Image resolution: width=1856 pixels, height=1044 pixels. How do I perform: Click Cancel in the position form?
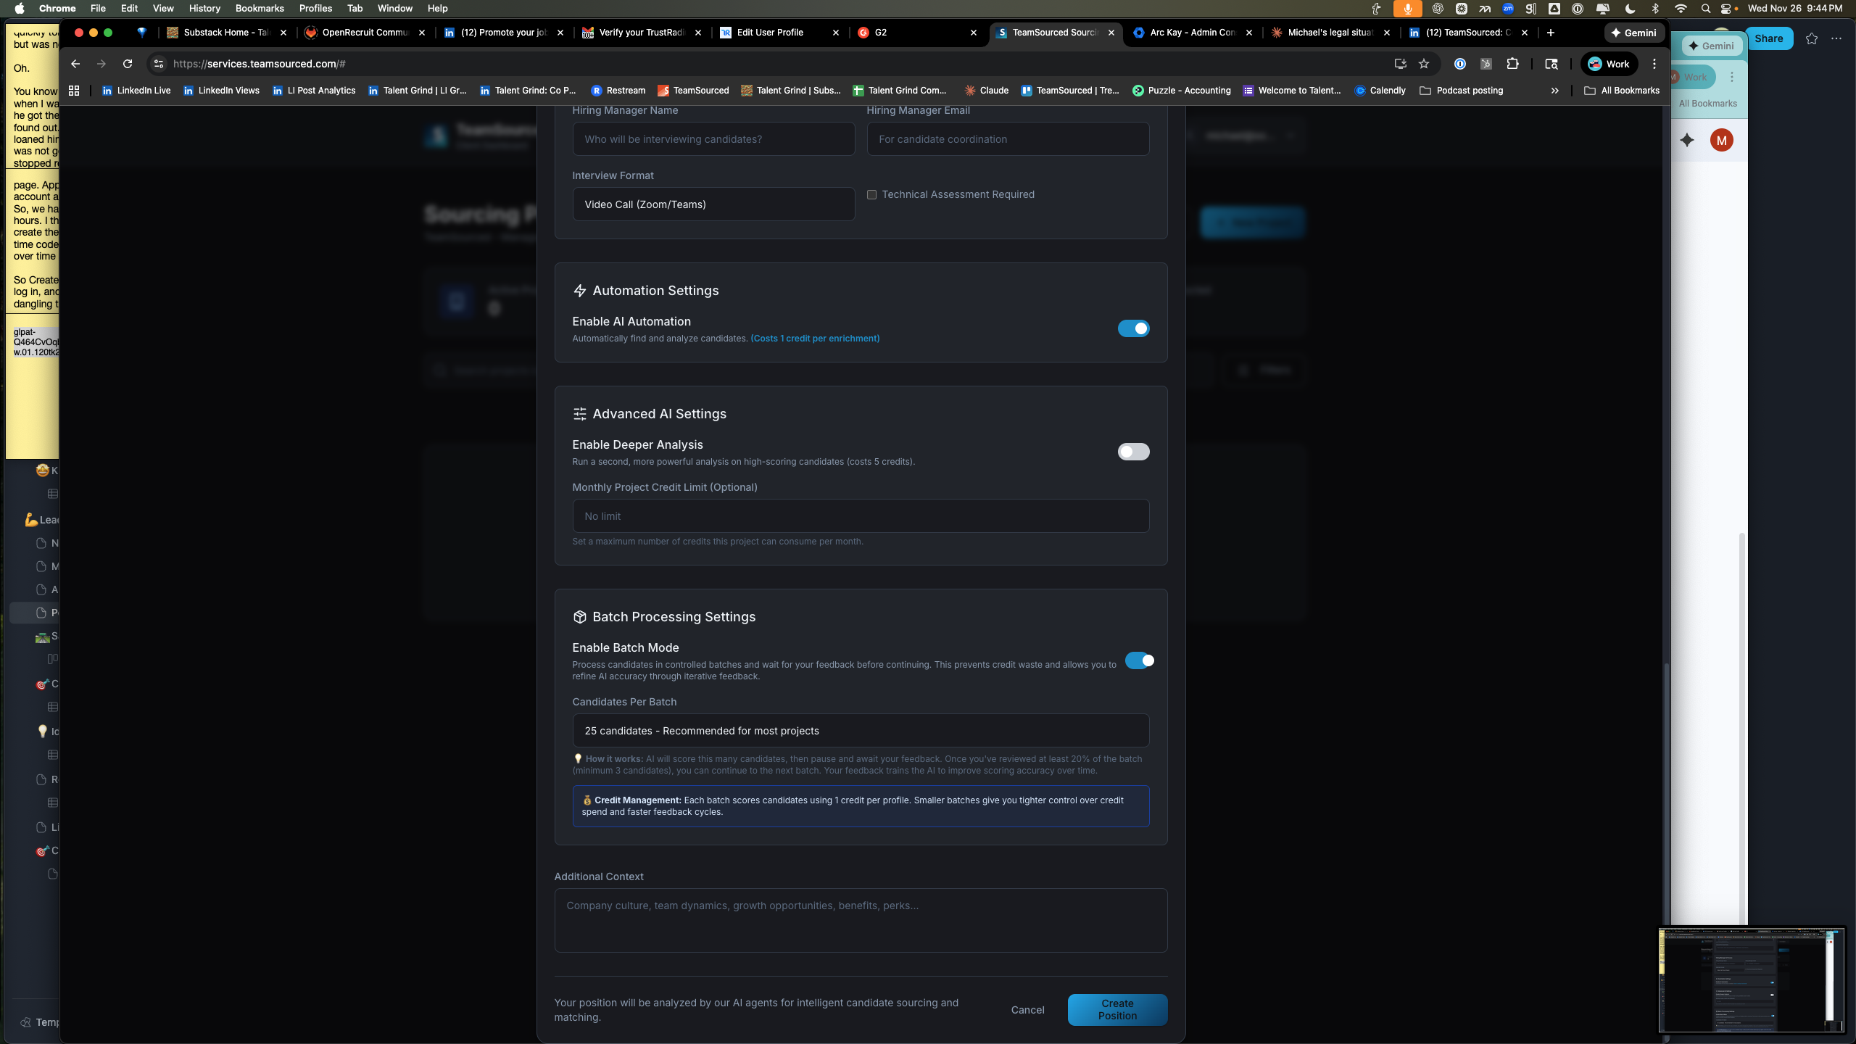coord(1027,1010)
